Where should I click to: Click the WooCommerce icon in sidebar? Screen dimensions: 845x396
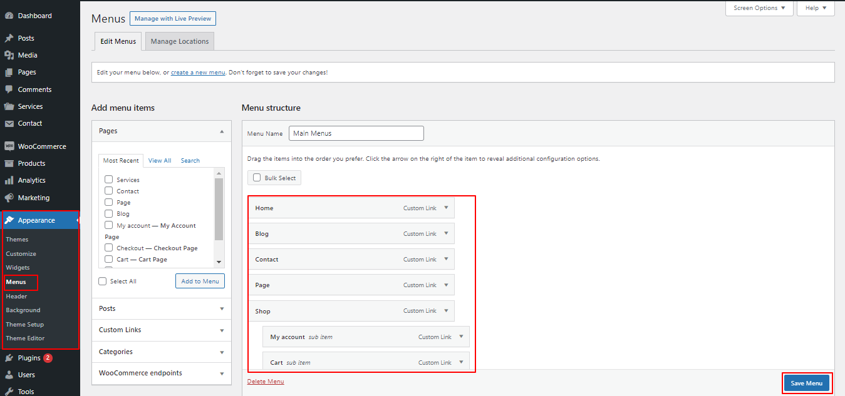pos(9,146)
